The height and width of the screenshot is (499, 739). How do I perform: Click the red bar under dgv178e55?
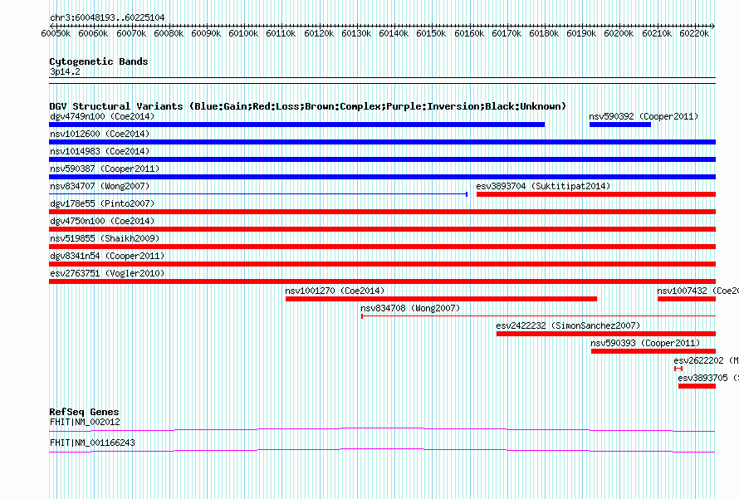(x=382, y=212)
